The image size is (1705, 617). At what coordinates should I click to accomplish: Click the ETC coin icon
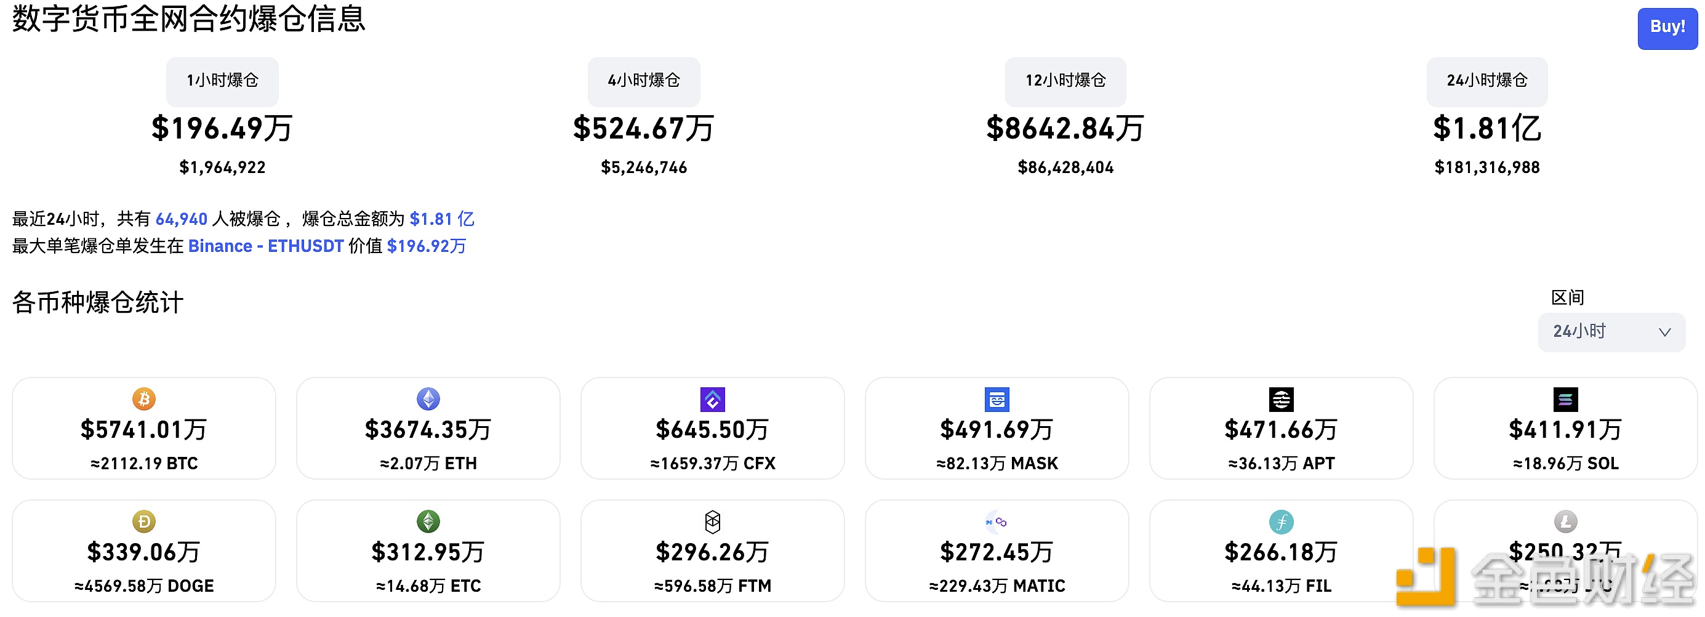coord(428,521)
